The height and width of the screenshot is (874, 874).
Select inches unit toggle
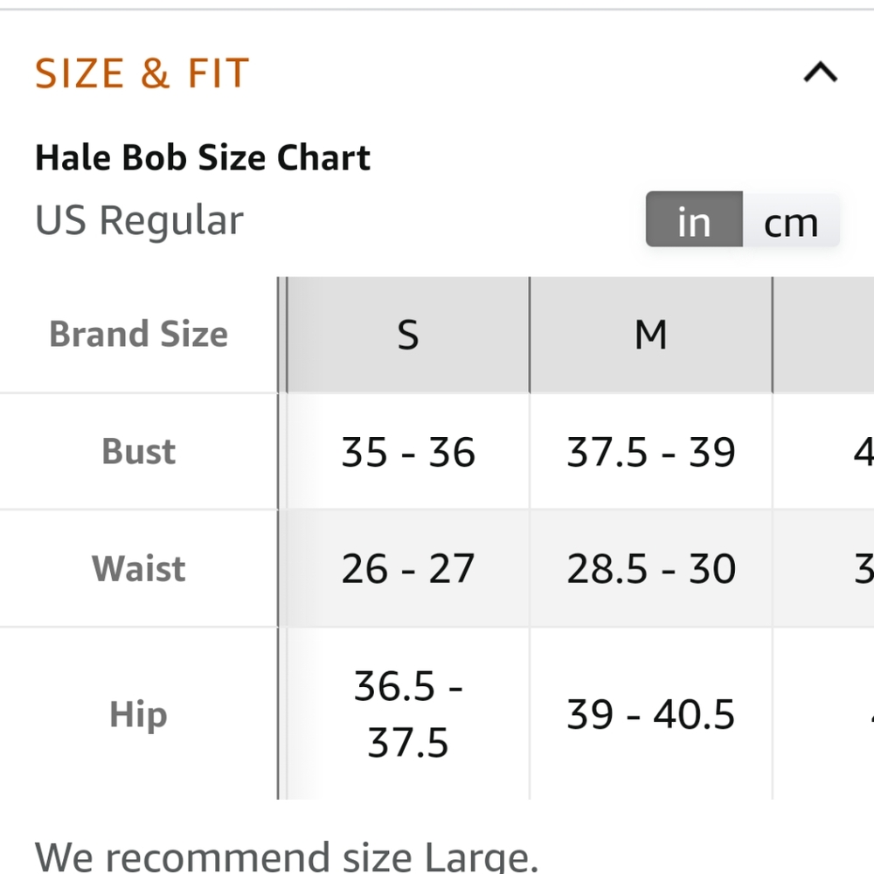pos(694,219)
